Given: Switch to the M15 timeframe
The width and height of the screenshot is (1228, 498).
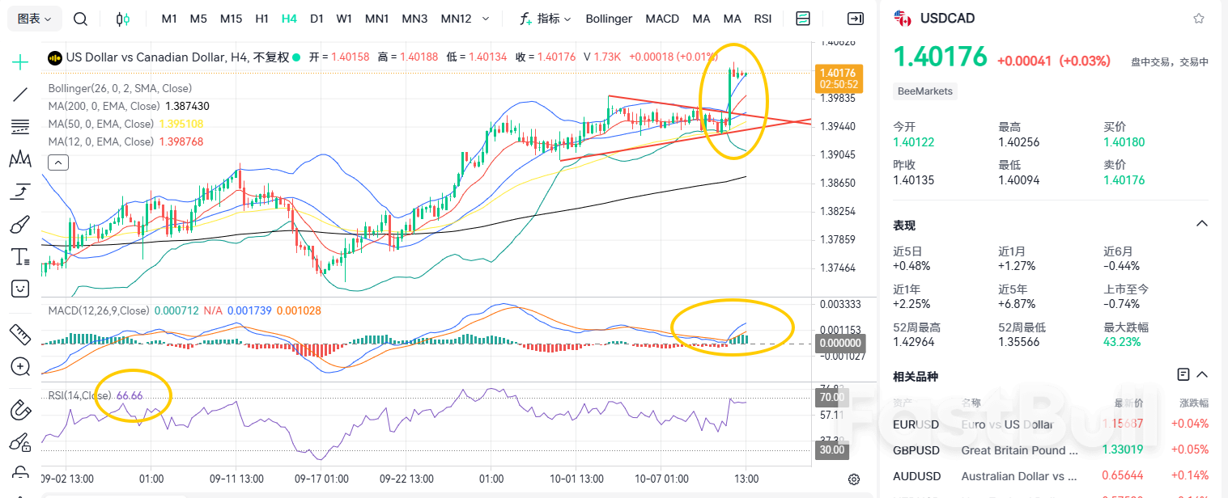Looking at the screenshot, I should pyautogui.click(x=231, y=19).
